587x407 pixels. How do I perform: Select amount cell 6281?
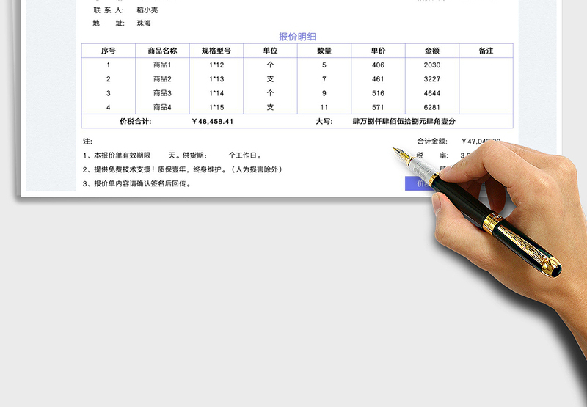point(432,107)
